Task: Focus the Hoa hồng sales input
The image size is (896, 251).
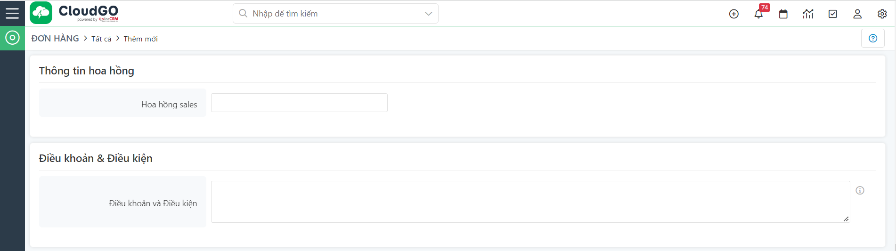Action: [299, 103]
